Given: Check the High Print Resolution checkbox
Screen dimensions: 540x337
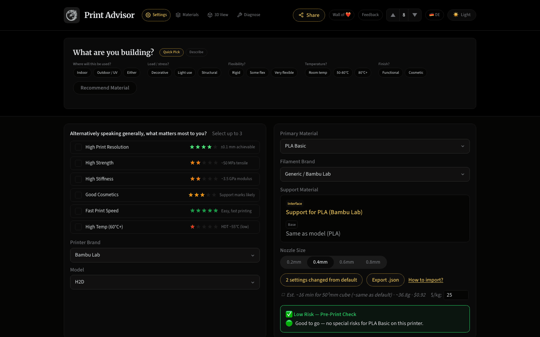Looking at the screenshot, I should tap(78, 147).
